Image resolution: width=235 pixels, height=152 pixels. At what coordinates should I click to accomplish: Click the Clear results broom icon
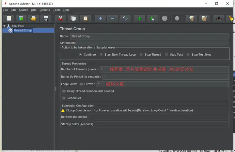click(192, 18)
